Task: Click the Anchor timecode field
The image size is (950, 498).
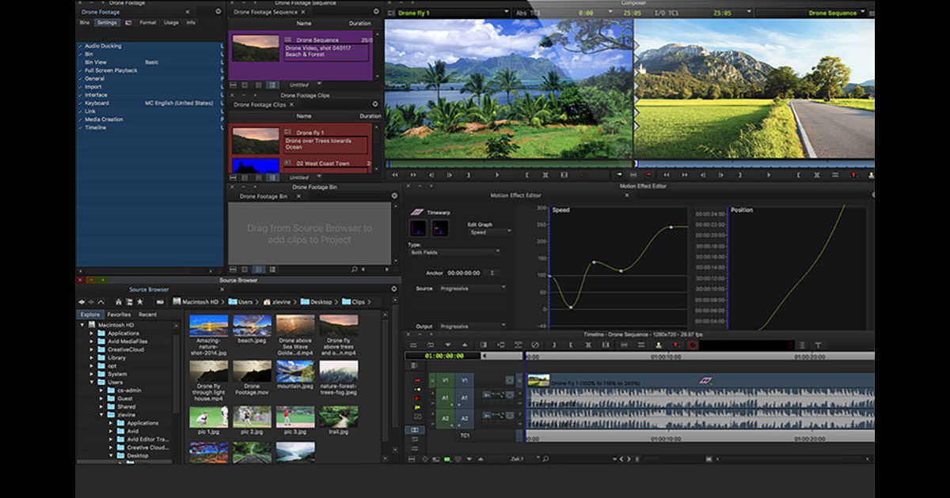Action: pyautogui.click(x=464, y=273)
